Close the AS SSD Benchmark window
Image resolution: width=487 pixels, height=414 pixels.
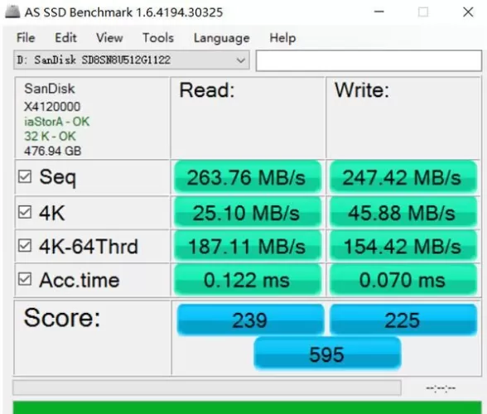click(x=468, y=12)
